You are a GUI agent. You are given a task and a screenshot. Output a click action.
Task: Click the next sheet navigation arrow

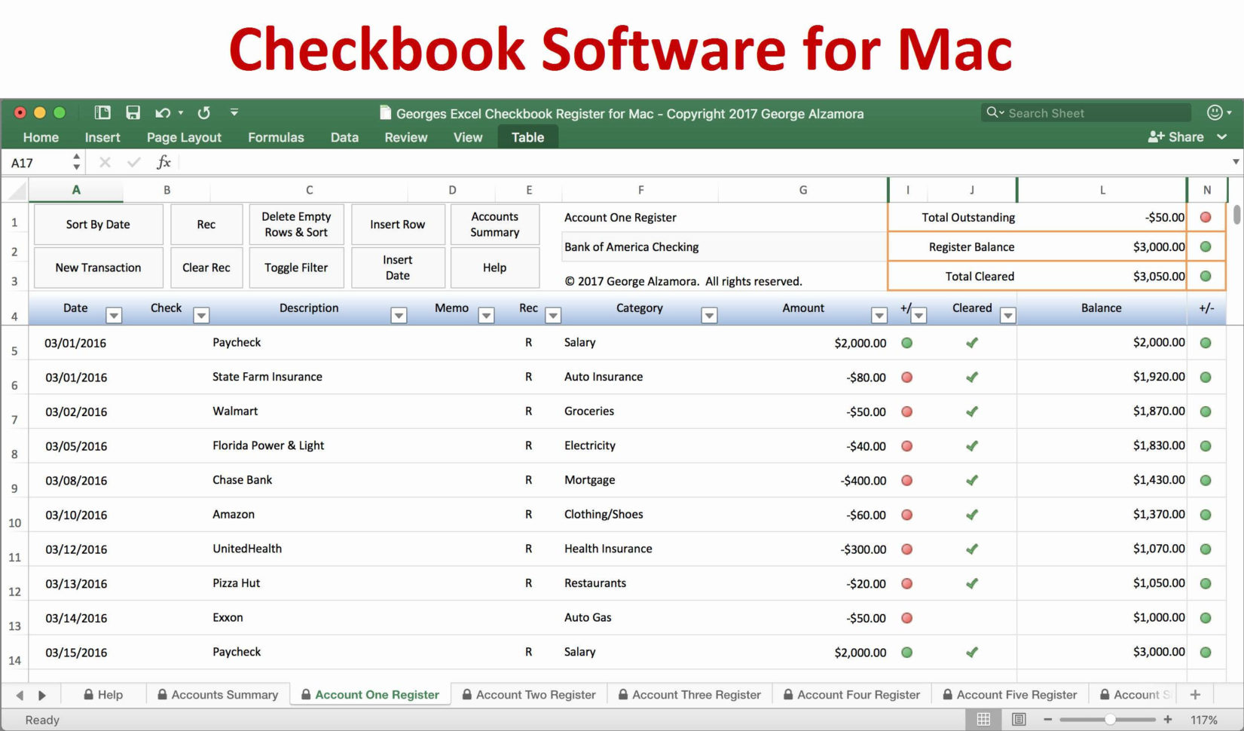42,695
